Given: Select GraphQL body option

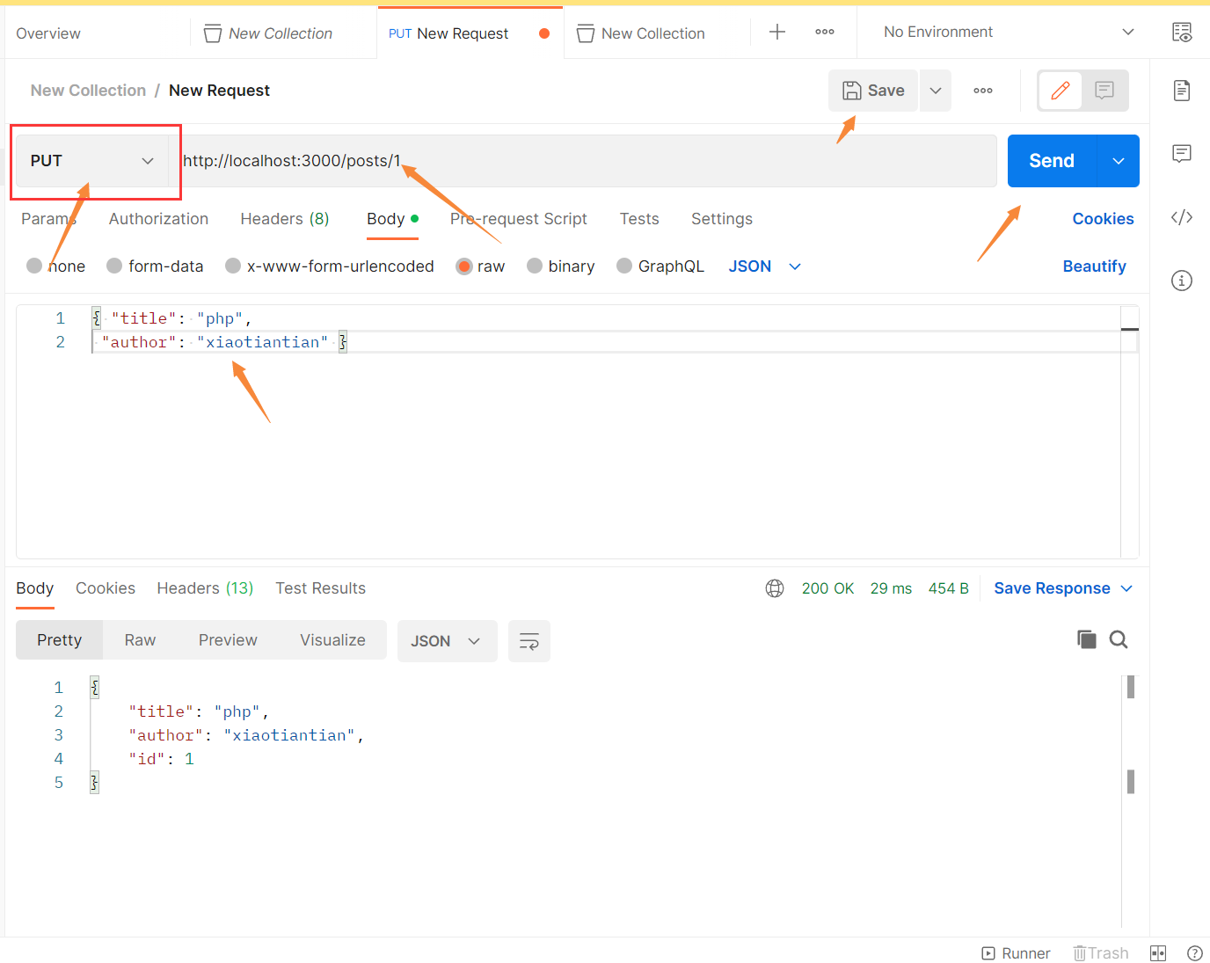Looking at the screenshot, I should 624,266.
